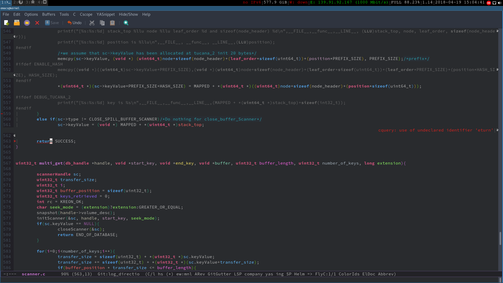Open the Hide/Show menu
Viewport: 503px width, 283px height.
[128, 14]
